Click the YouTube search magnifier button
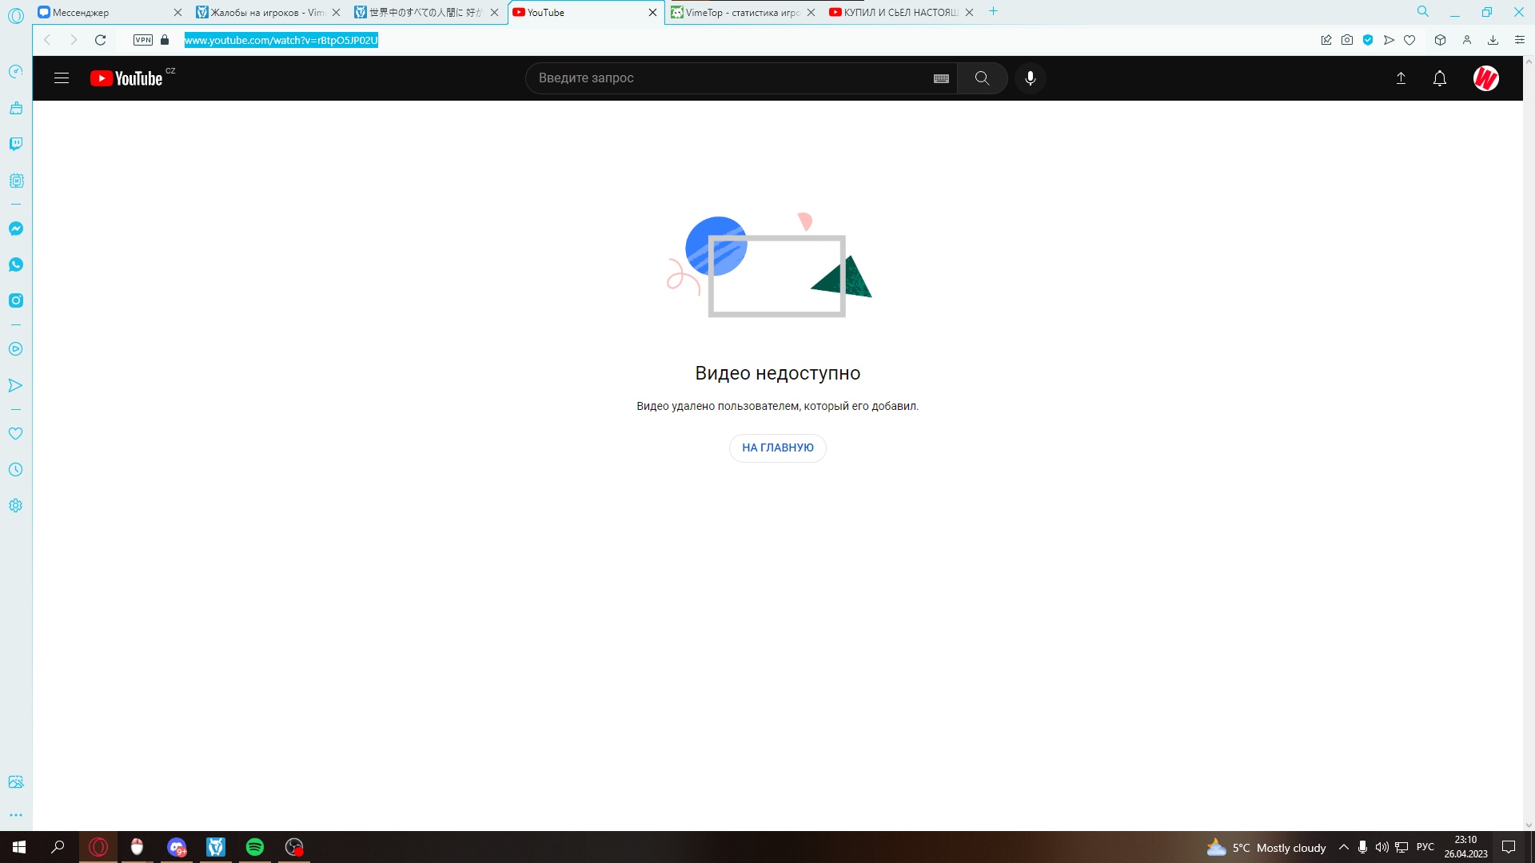 (982, 78)
